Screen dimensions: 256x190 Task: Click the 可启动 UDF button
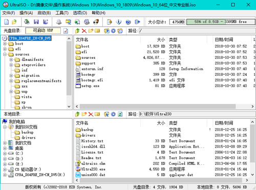pyautogui.click(x=43, y=31)
